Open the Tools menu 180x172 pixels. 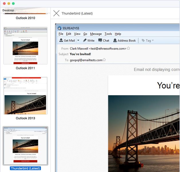point(108,34)
